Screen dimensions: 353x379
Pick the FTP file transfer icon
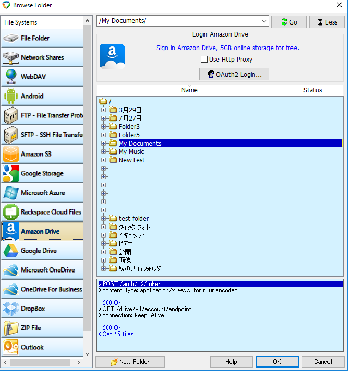[x=10, y=115]
